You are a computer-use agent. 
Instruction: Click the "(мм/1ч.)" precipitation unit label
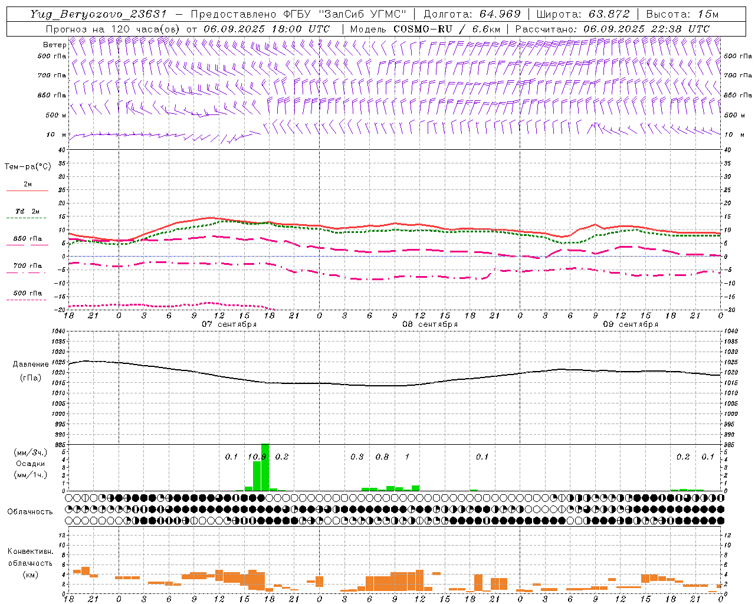tap(30, 475)
